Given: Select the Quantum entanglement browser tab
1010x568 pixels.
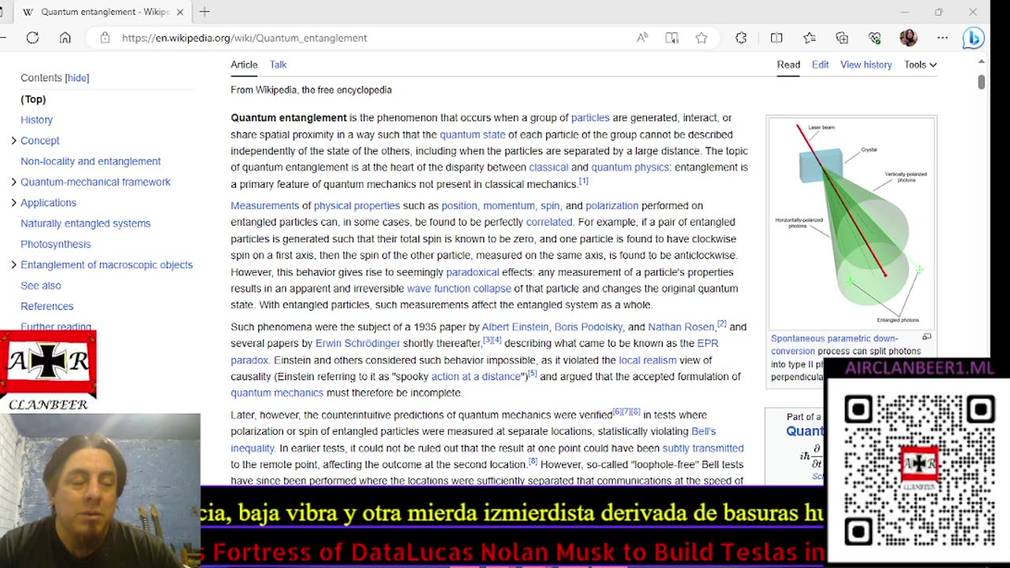Looking at the screenshot, I should (103, 12).
